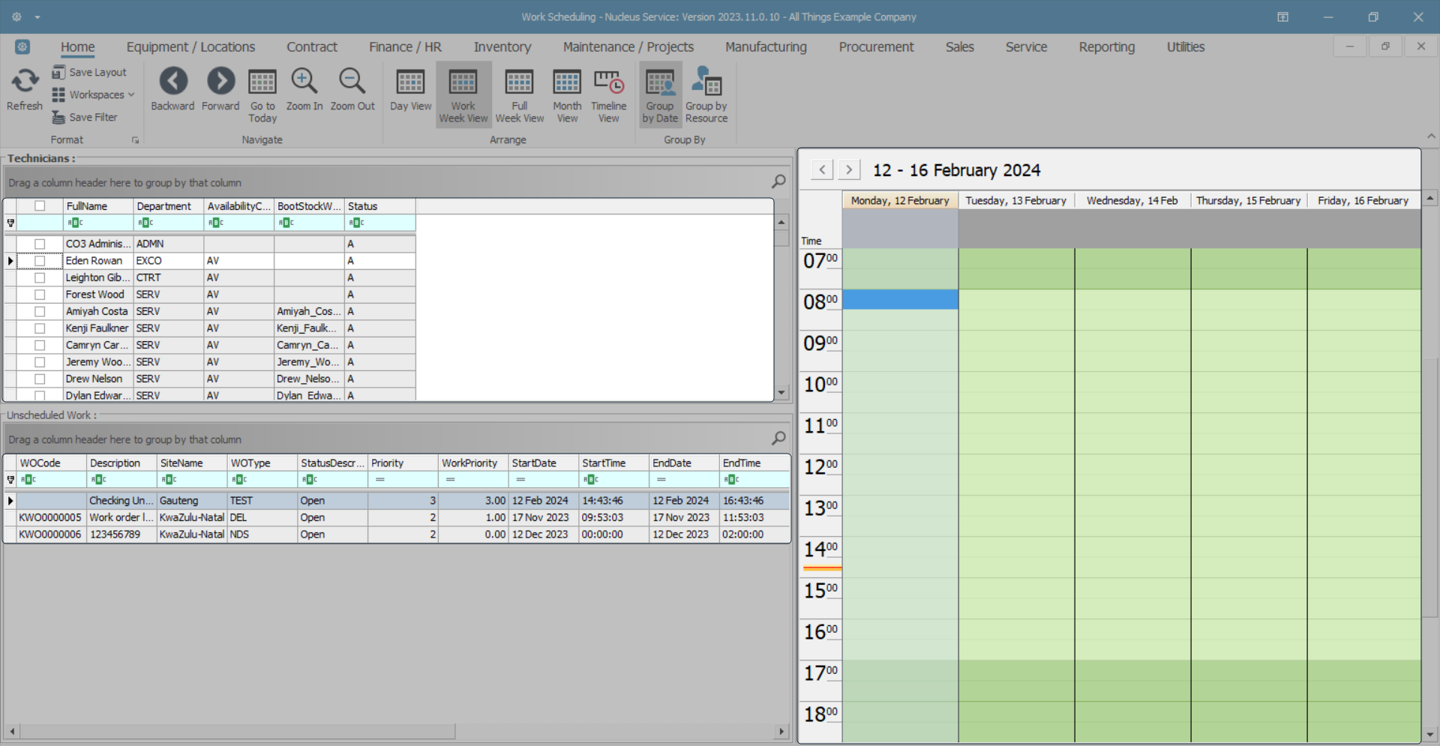Viewport: 1440px width, 746px height.
Task: Click the Zoom Out magnifier
Action: click(352, 81)
